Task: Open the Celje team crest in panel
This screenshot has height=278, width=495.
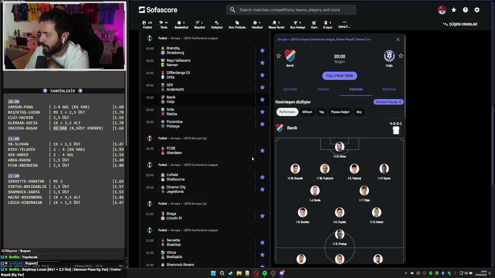Action: point(389,56)
